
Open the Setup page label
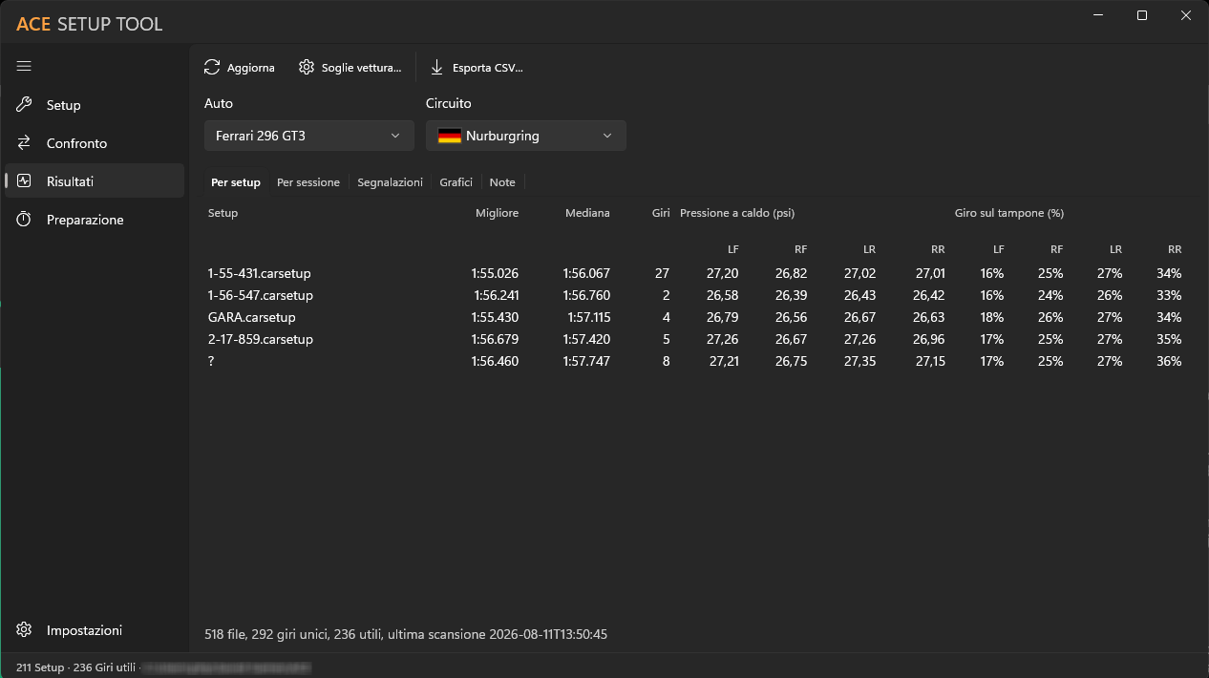click(64, 105)
